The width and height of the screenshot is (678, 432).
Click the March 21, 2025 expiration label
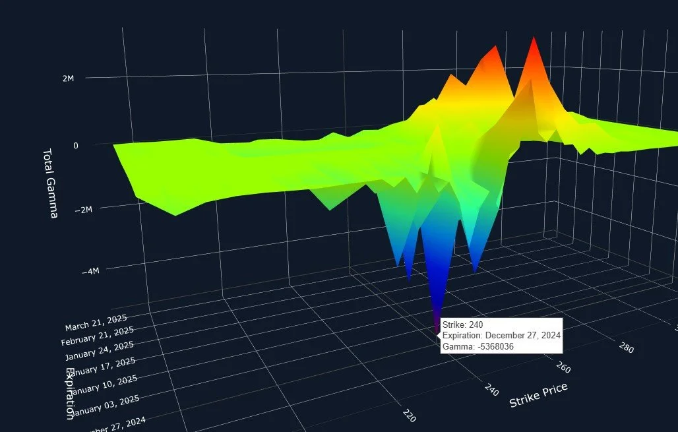click(x=96, y=323)
